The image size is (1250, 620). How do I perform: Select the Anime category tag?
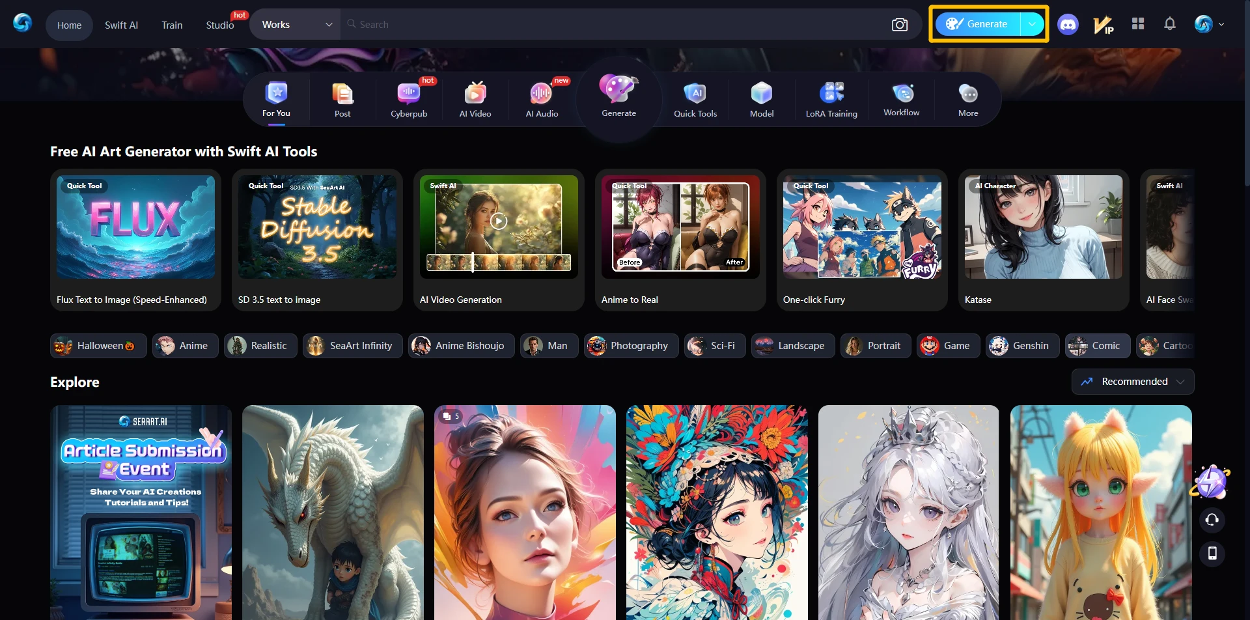(186, 346)
